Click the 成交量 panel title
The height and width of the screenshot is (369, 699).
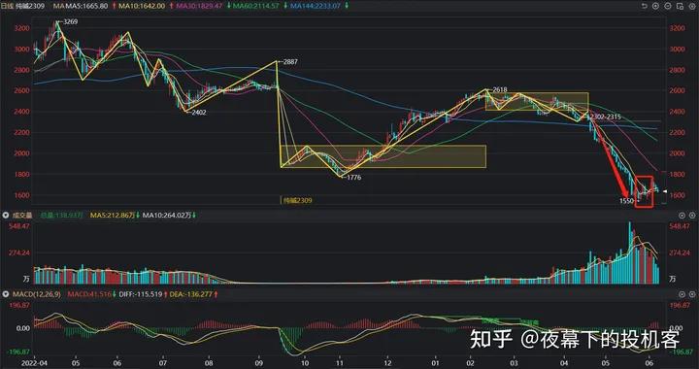[x=21, y=216]
